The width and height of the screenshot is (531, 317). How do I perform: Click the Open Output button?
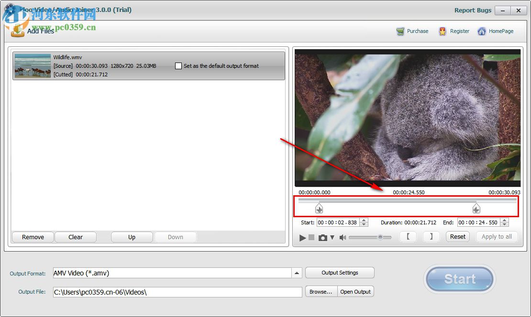(355, 292)
